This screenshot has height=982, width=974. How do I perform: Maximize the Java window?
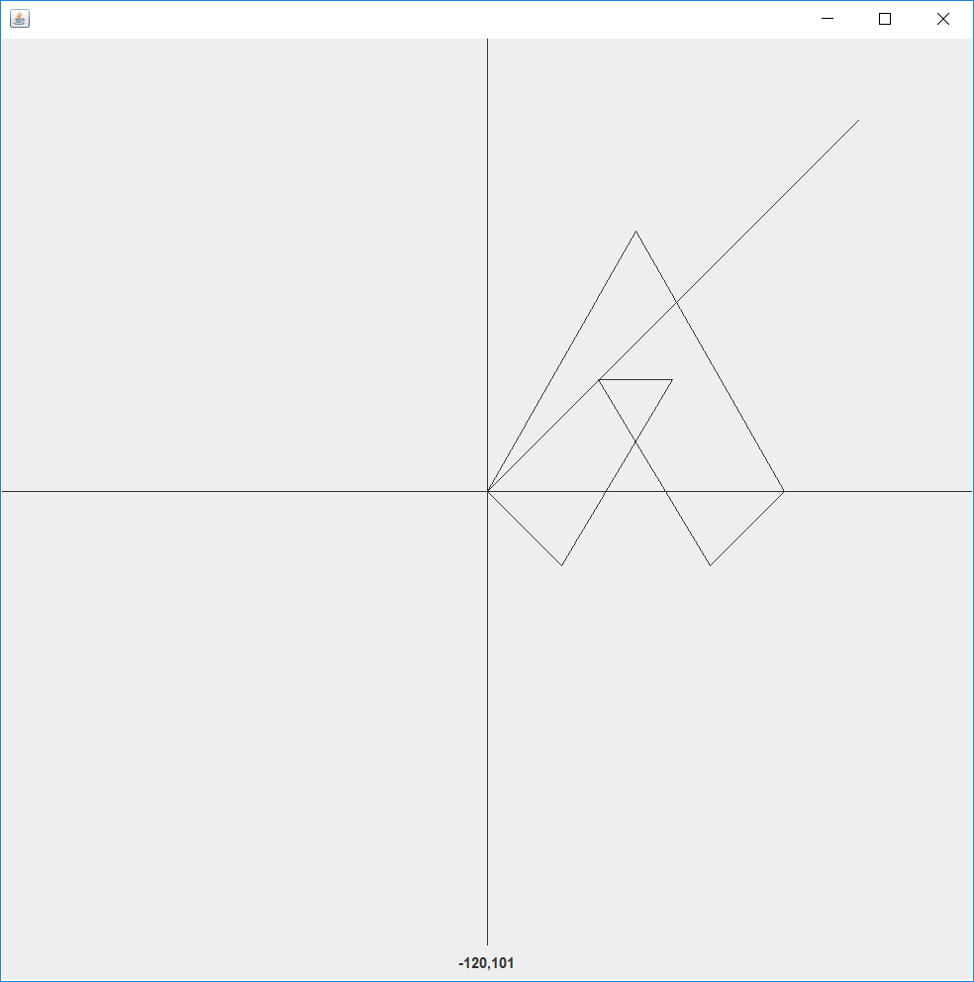(x=885, y=19)
